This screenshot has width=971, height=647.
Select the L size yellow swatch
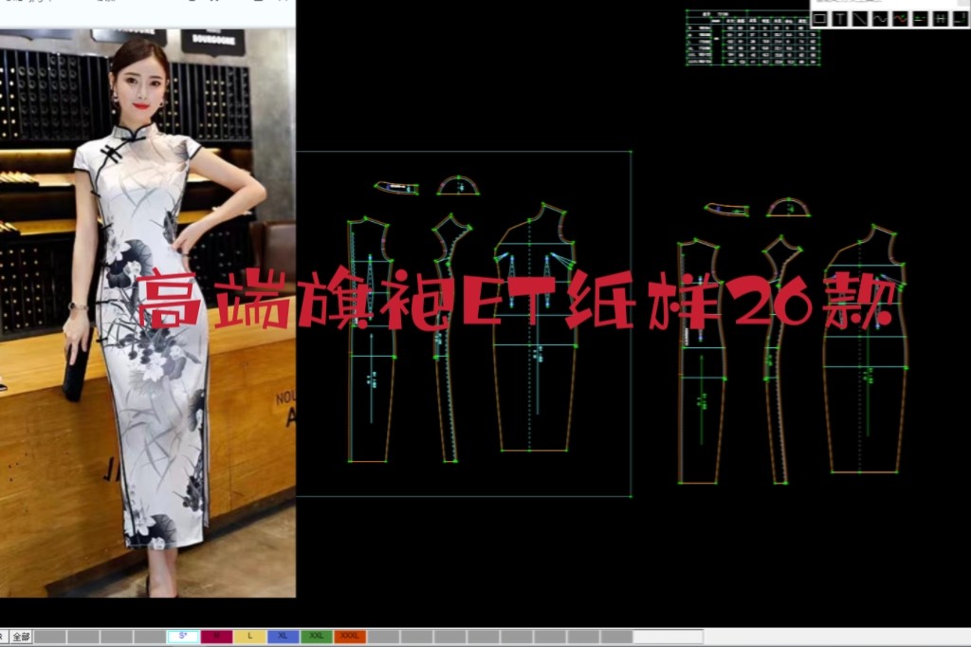(249, 637)
